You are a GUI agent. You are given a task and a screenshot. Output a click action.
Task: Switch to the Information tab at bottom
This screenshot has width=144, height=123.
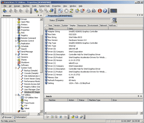point(20,117)
